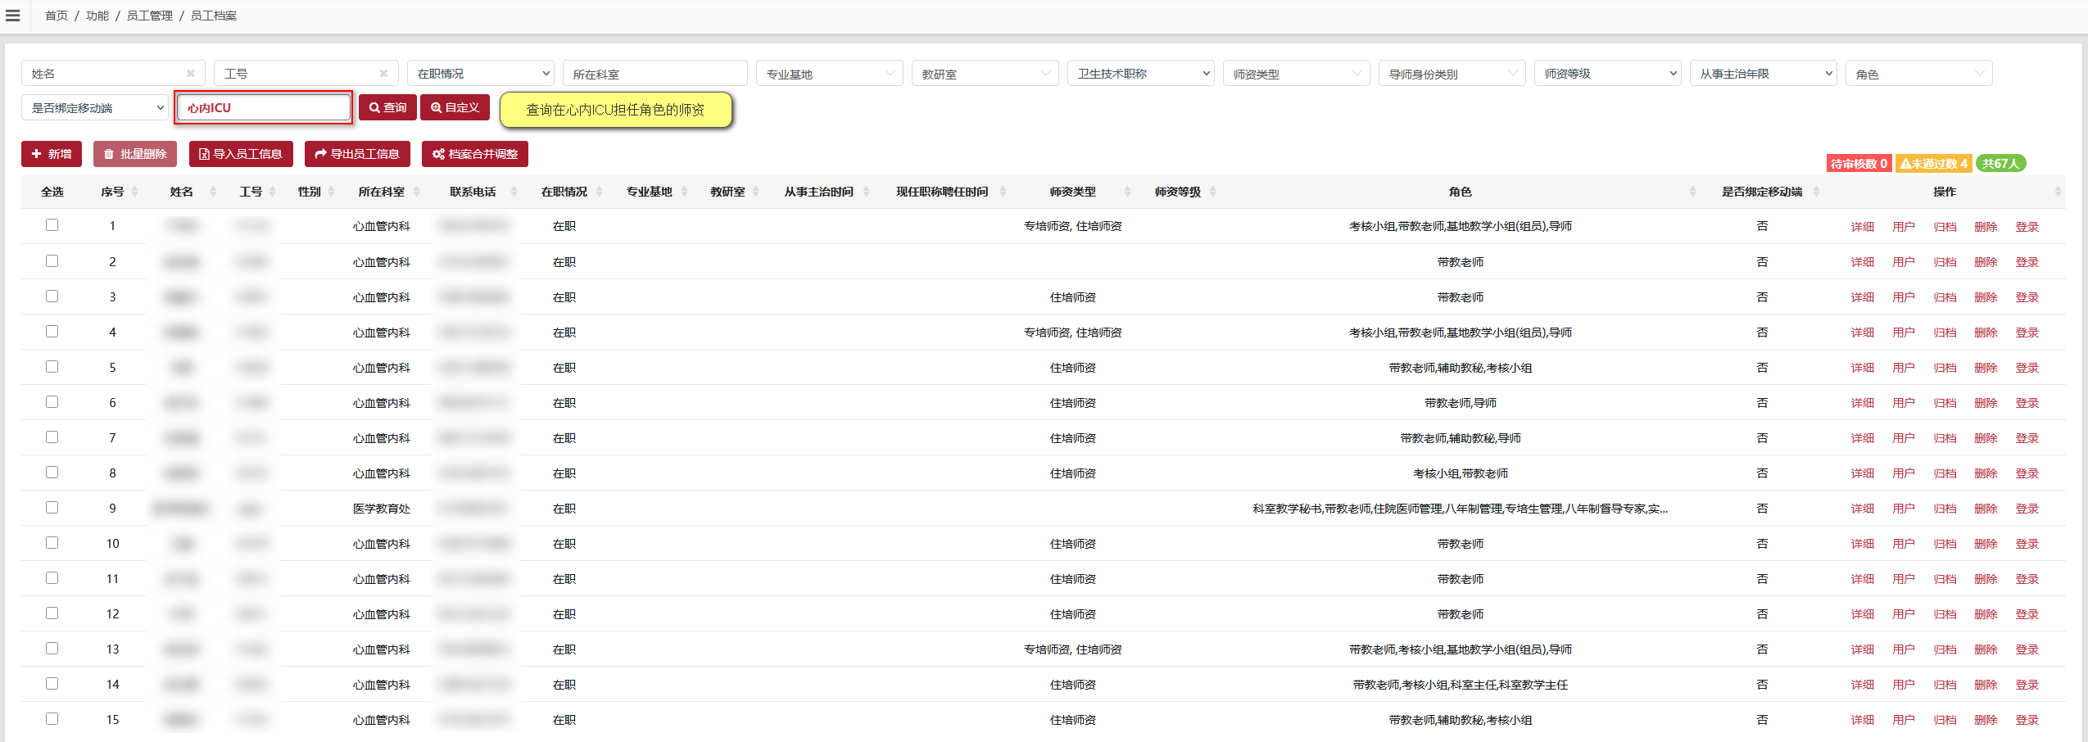The height and width of the screenshot is (742, 2088).
Task: Clear the 姓名 field with its x icon
Action: pyautogui.click(x=191, y=73)
